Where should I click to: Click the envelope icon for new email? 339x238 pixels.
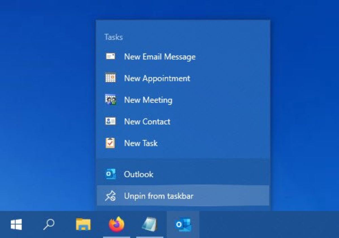110,56
